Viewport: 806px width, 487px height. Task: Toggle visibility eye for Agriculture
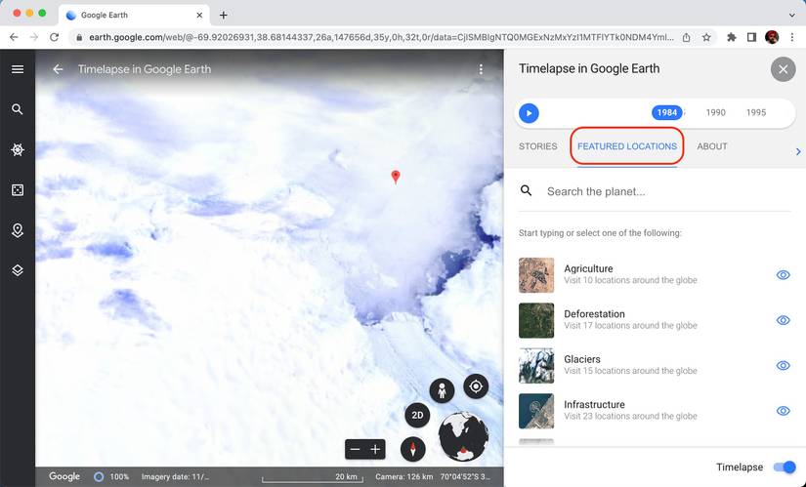pyautogui.click(x=783, y=275)
